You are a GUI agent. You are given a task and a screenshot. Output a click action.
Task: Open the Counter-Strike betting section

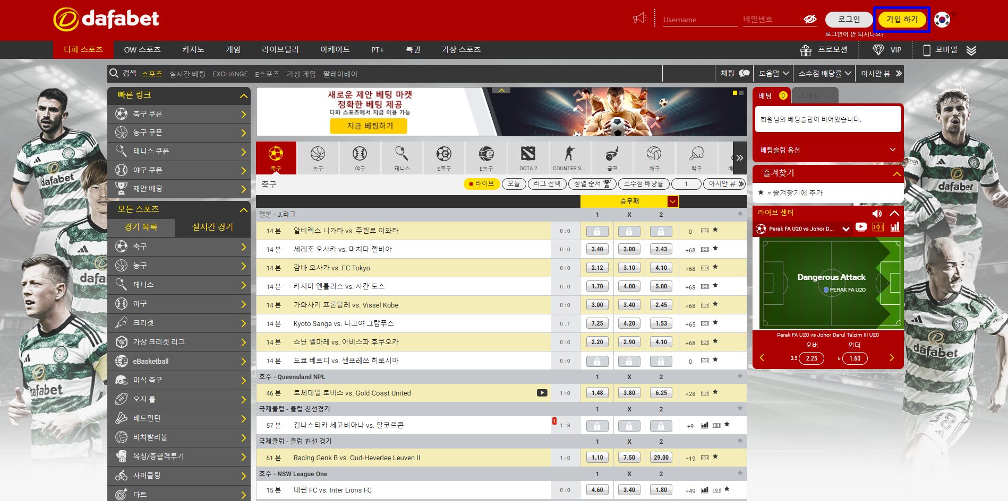pyautogui.click(x=569, y=157)
